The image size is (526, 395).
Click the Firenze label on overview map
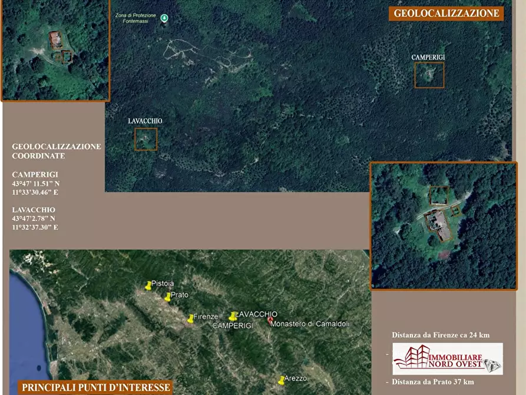click(x=206, y=317)
